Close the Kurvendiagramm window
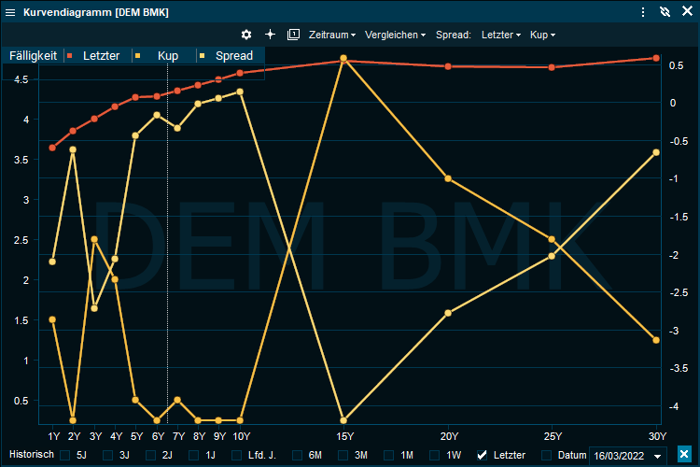Screen dimensions: 700x467 (x=686, y=11)
